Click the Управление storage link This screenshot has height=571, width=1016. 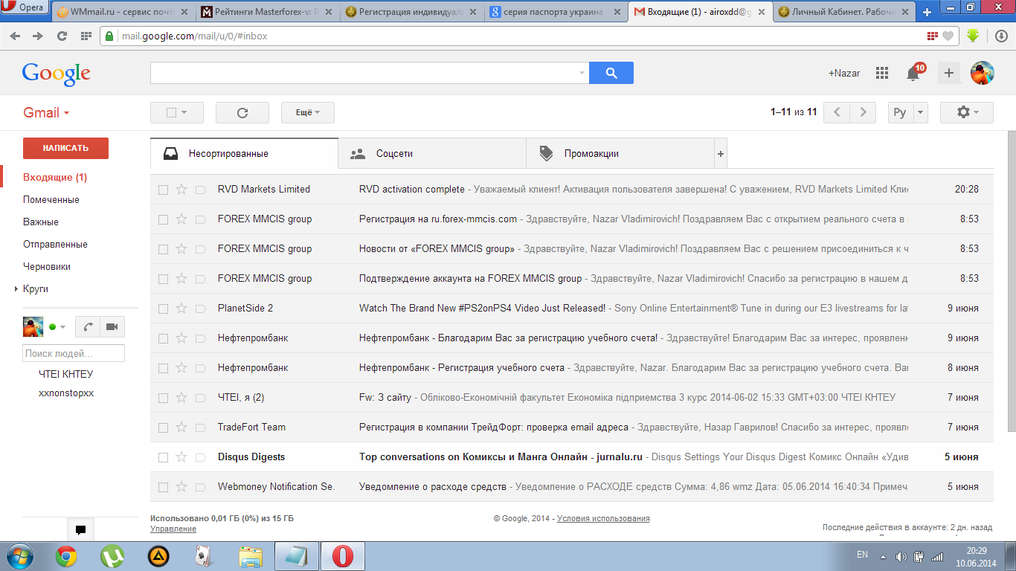pos(173,529)
